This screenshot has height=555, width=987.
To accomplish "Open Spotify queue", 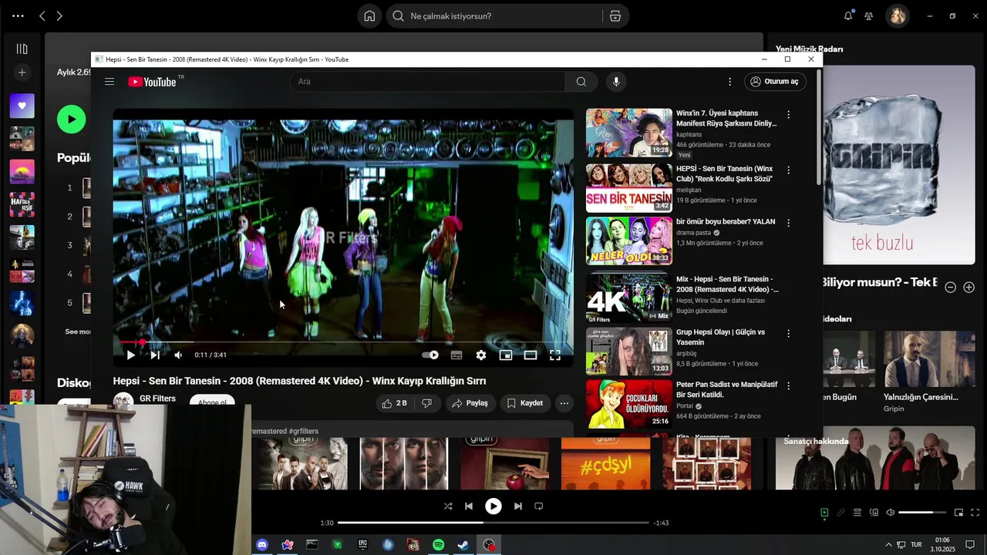I will 857,513.
